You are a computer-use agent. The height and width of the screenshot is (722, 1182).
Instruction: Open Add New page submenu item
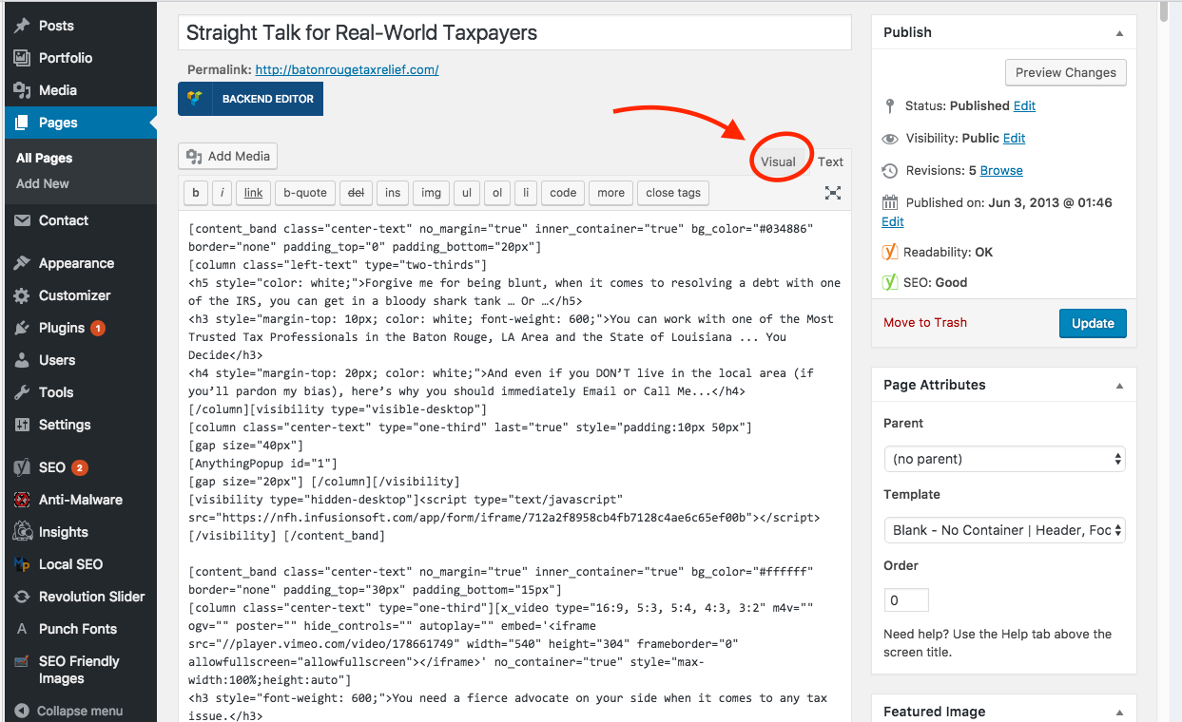[x=43, y=183]
